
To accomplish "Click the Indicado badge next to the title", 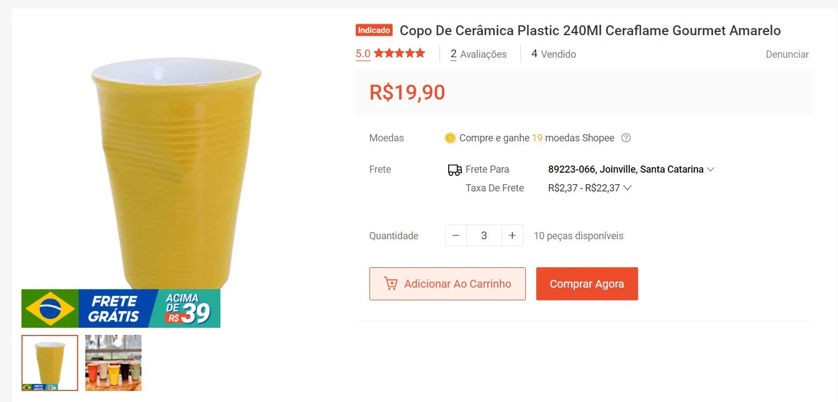I will tap(373, 30).
